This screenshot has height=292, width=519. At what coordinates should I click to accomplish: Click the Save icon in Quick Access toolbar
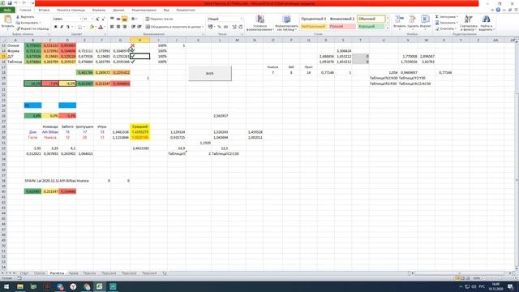10,3
